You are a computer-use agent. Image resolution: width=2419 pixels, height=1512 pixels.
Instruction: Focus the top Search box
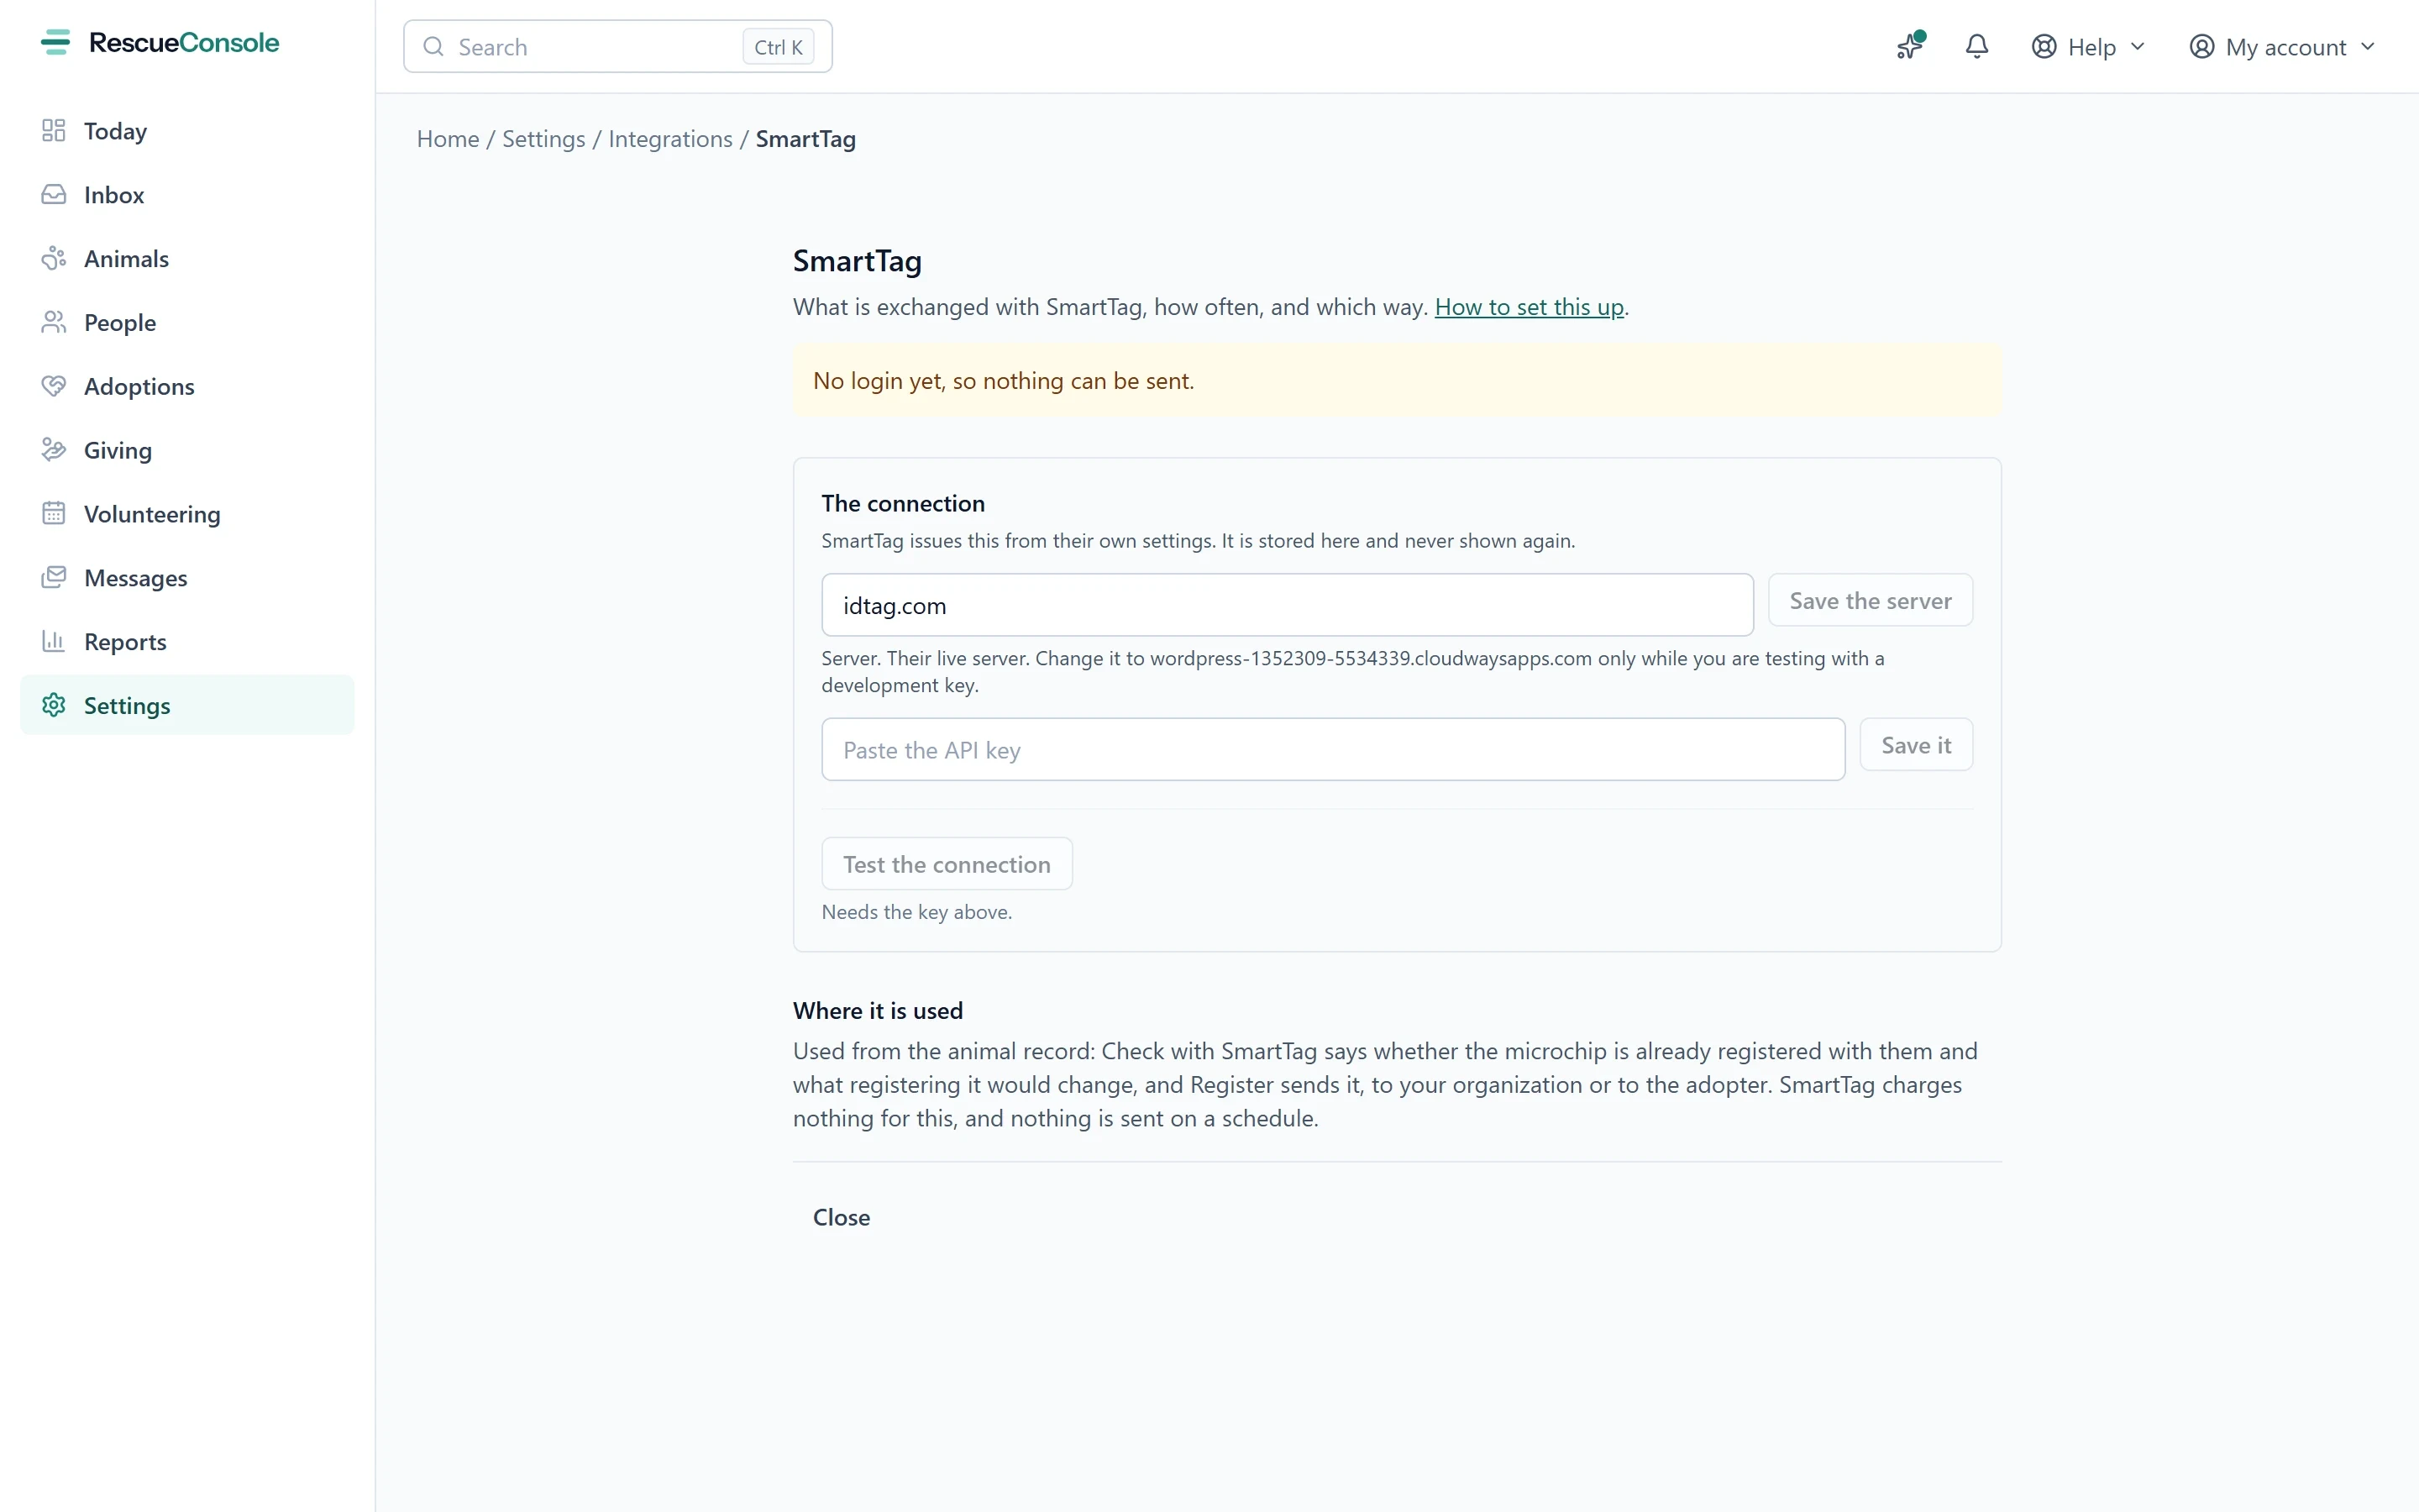(617, 47)
